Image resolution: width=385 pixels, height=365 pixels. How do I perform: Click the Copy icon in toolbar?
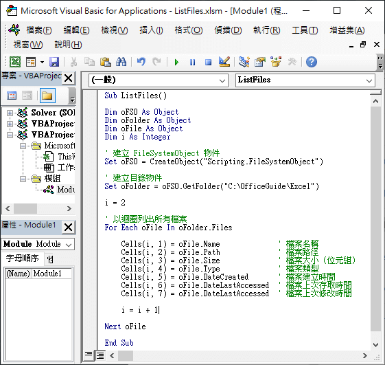pos(89,62)
